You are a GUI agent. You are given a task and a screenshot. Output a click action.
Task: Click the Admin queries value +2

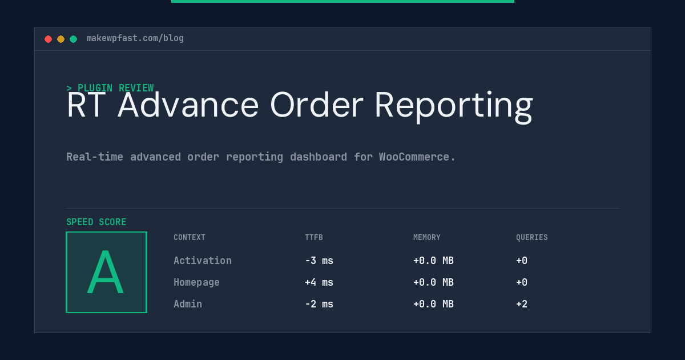point(522,304)
